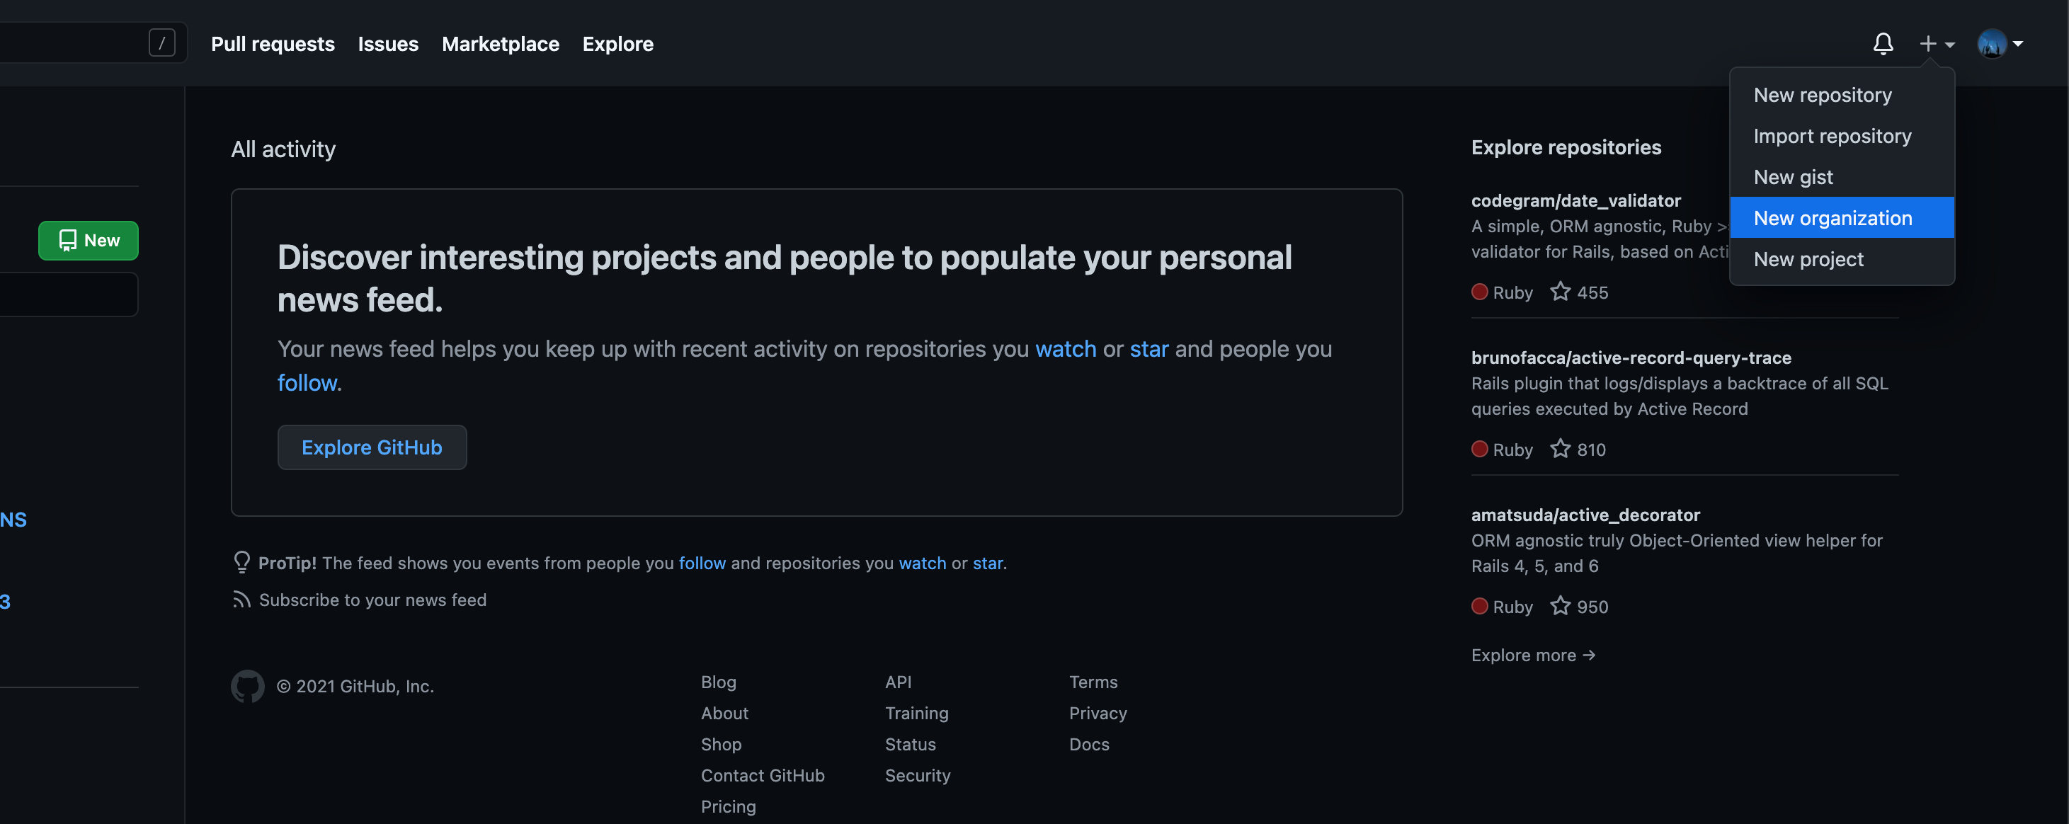Screen dimensions: 2069x824
Task: Click the star icon beside 950
Action: 1560,605
